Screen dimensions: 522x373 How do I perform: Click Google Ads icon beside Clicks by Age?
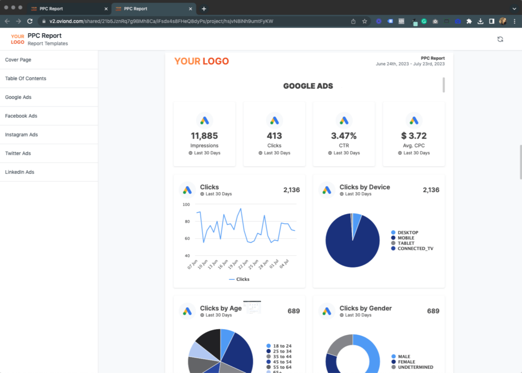pos(188,311)
